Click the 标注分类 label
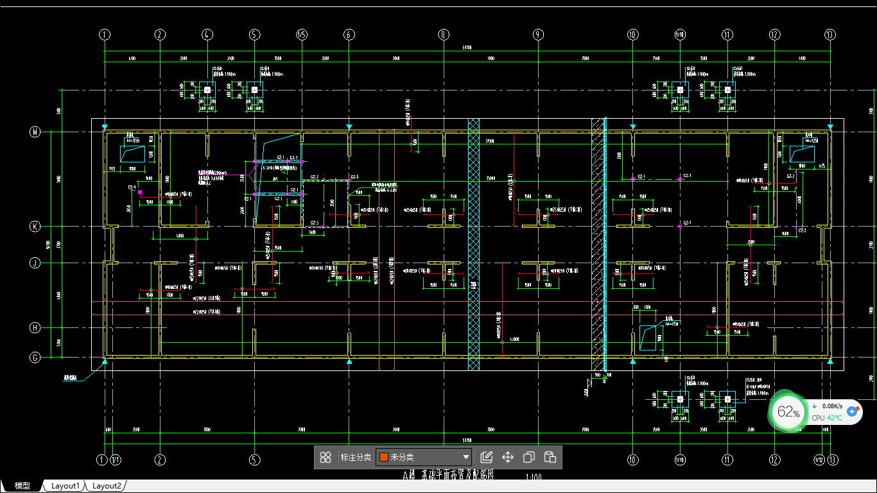The image size is (877, 493). (356, 457)
